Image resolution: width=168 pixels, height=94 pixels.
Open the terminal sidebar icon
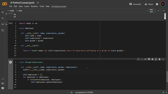point(3,88)
